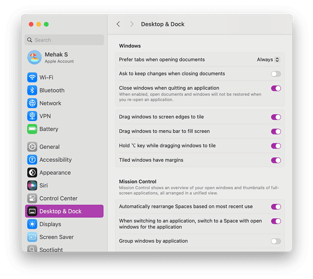Image resolution: width=313 pixels, height=279 pixels.
Task: Open the VPN settings icon
Action: [32, 116]
